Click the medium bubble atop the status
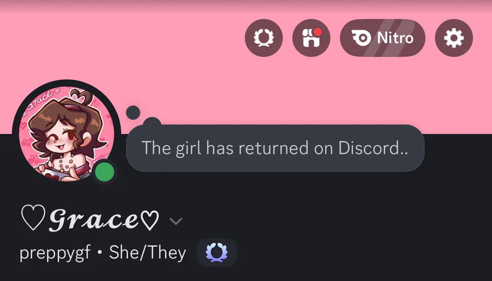The height and width of the screenshot is (281, 492). 152,122
